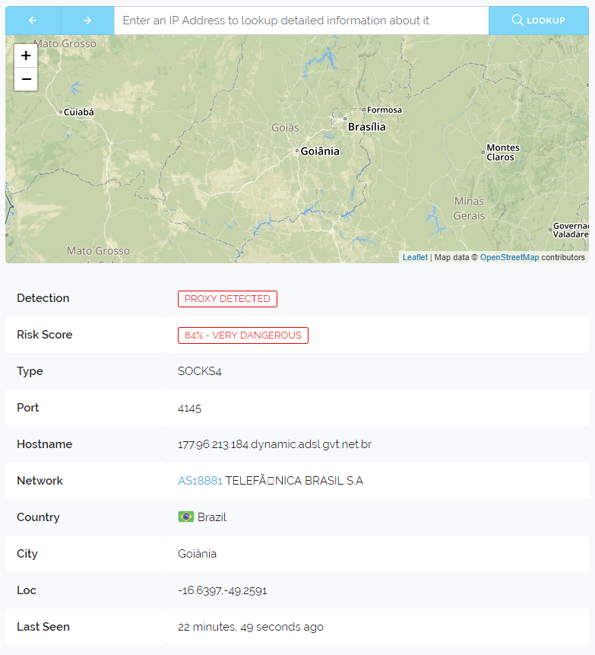The image size is (595, 655).
Task: Open the OpenStreetMap link
Action: (x=509, y=257)
